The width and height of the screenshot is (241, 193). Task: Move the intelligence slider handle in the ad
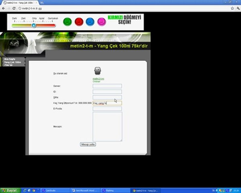click(x=34, y=25)
